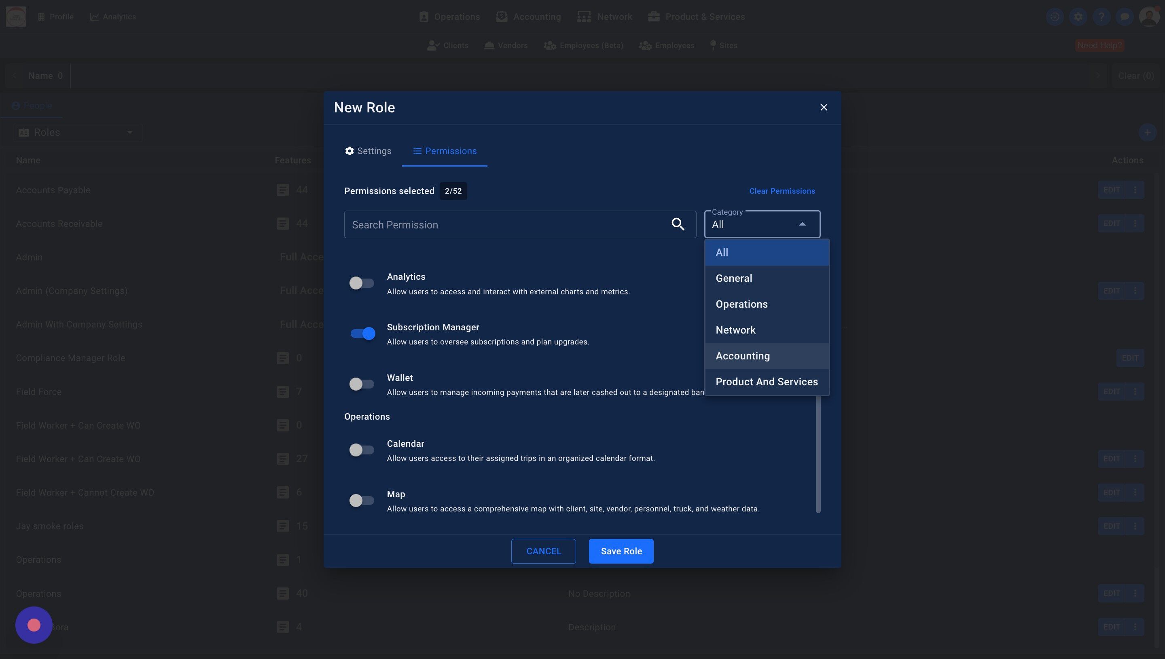1165x659 pixels.
Task: Open the top bar settings gear icon
Action: pyautogui.click(x=1078, y=17)
